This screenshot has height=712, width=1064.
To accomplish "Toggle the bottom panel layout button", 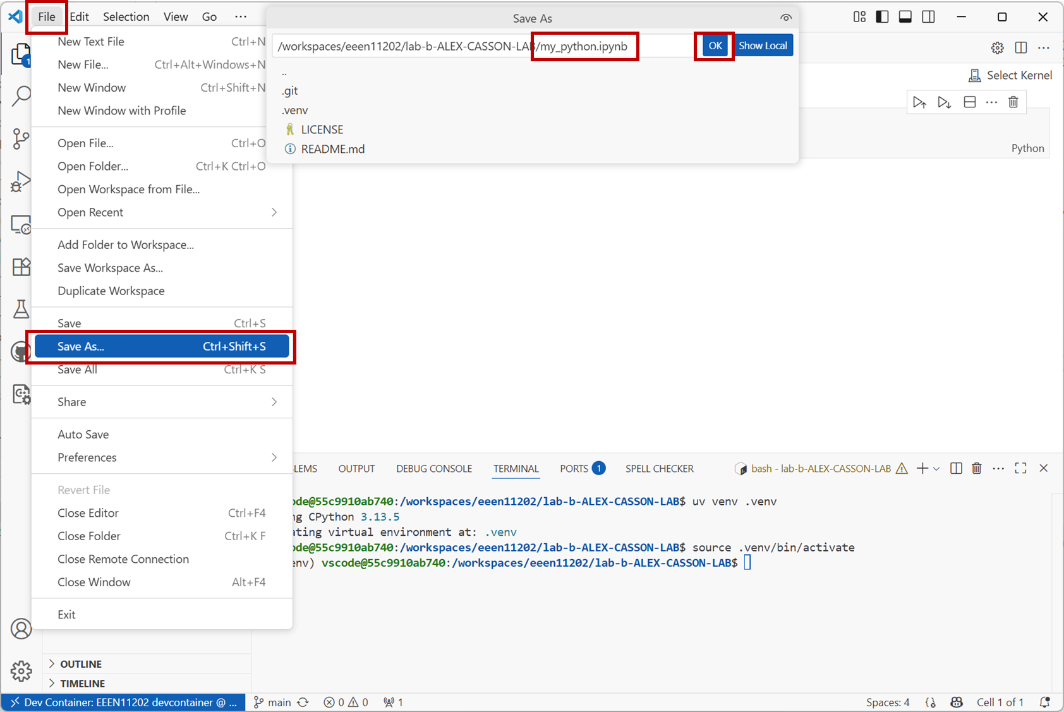I will [x=905, y=17].
